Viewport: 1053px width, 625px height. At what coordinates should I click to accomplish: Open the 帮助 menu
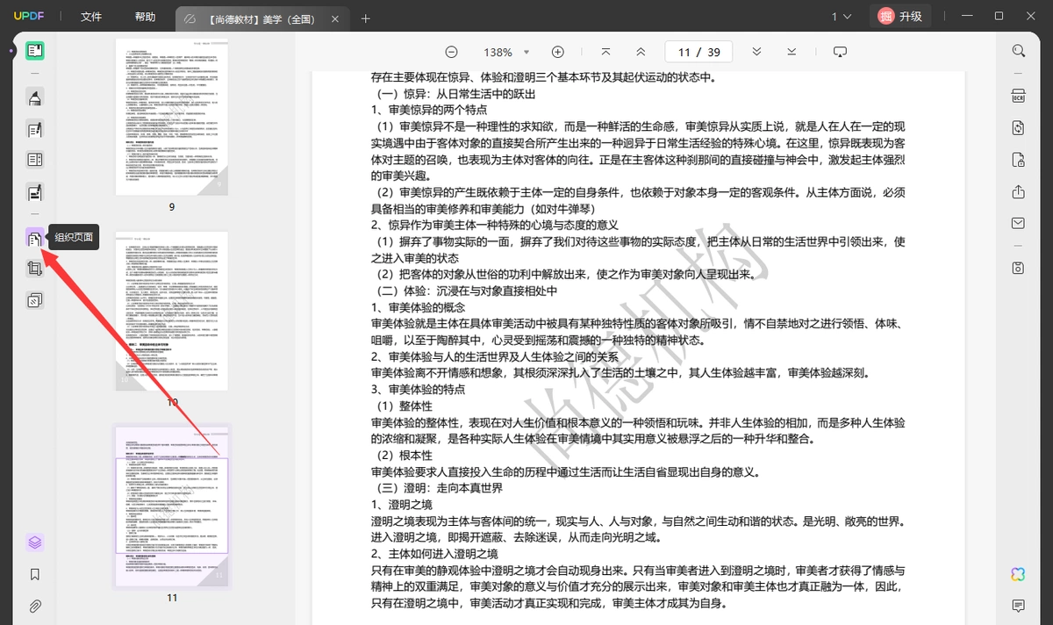(x=145, y=17)
